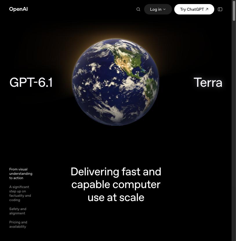Select the GPT-6.1 title text
This screenshot has height=241, width=236.
click(x=31, y=82)
